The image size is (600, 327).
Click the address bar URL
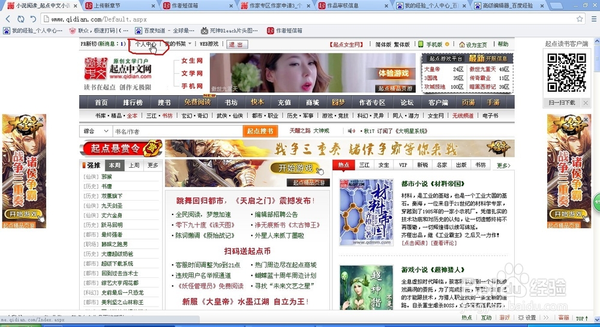pos(99,19)
